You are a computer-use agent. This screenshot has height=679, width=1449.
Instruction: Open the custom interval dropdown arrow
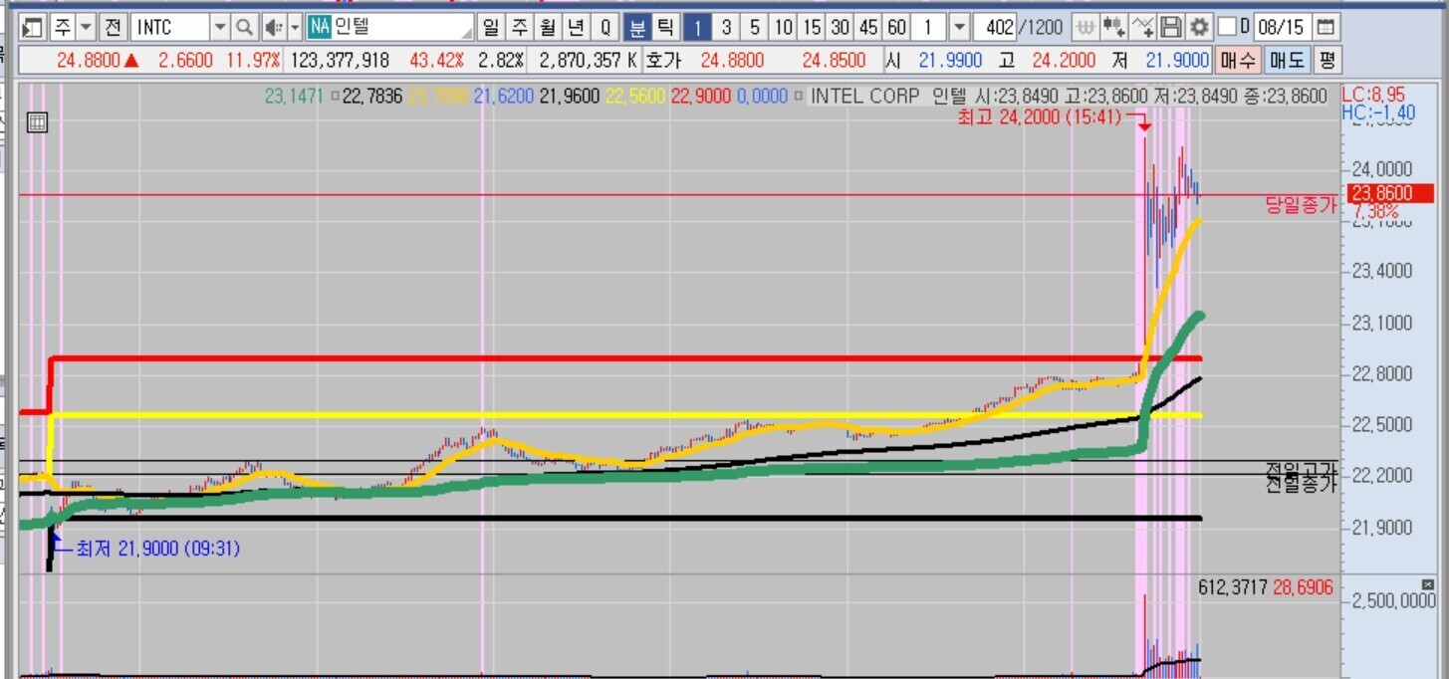(x=960, y=26)
